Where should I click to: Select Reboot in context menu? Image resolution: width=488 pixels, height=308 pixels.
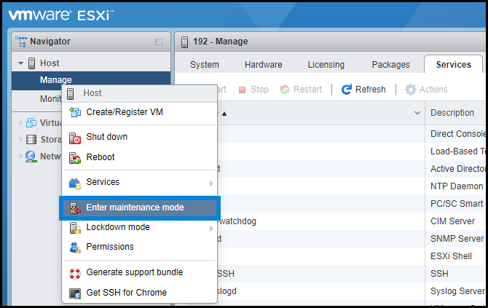(140, 157)
